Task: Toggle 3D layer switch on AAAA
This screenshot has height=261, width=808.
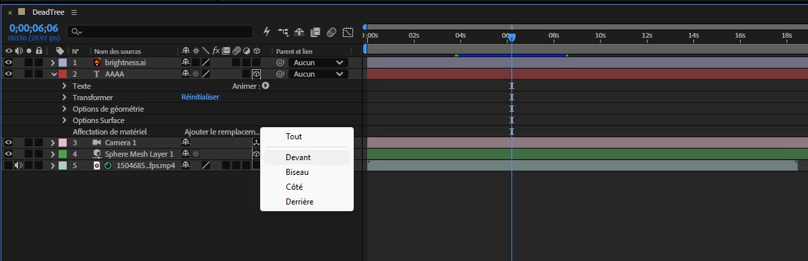Action: coord(256,74)
